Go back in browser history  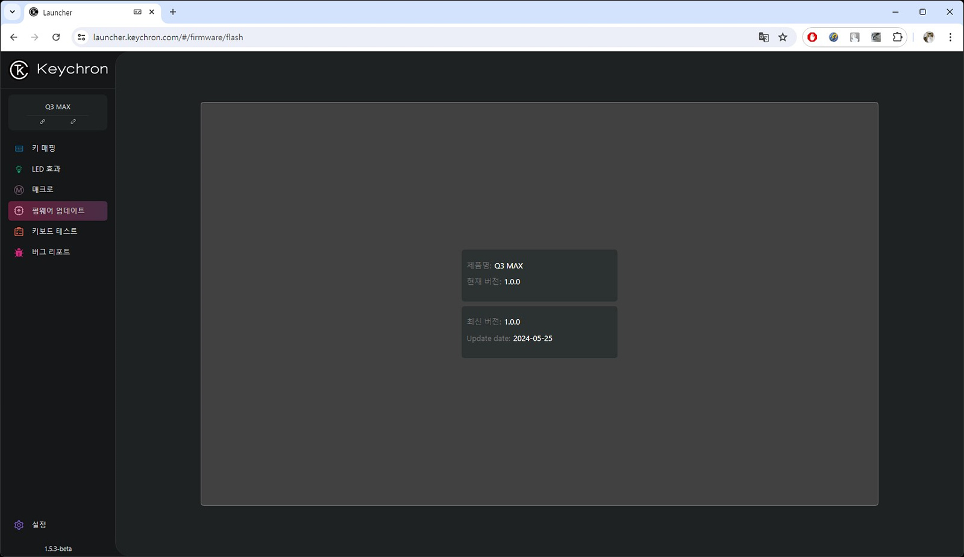click(14, 37)
